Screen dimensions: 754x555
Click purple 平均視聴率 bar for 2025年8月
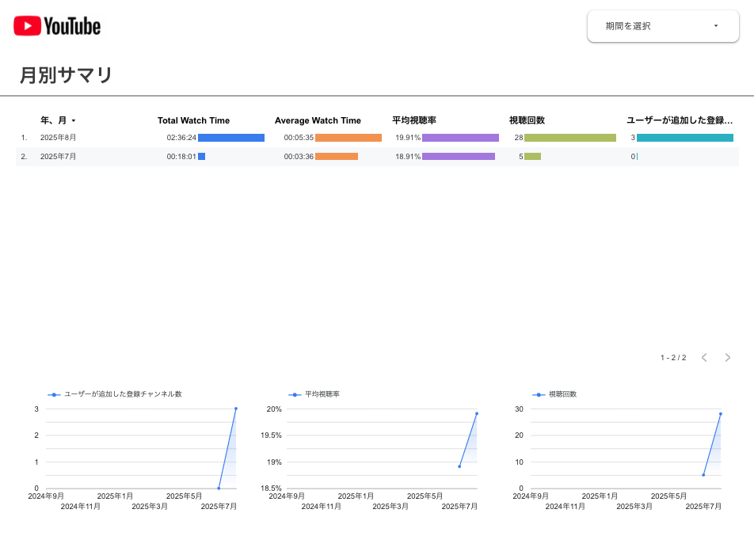(x=460, y=138)
